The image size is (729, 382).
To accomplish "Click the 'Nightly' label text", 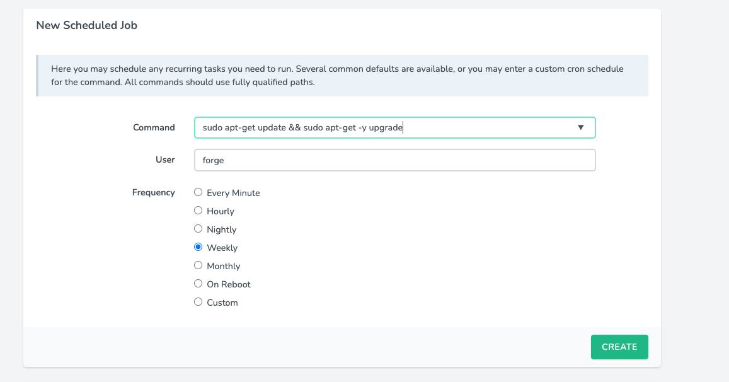I will click(x=222, y=229).
